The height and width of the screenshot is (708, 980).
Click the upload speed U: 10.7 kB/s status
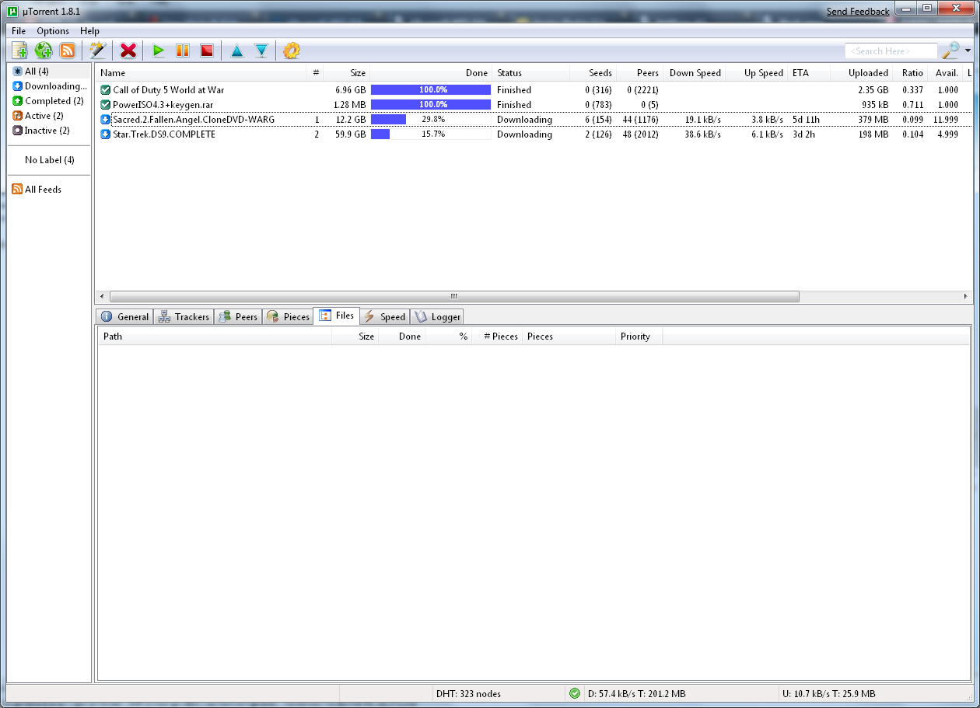point(830,694)
